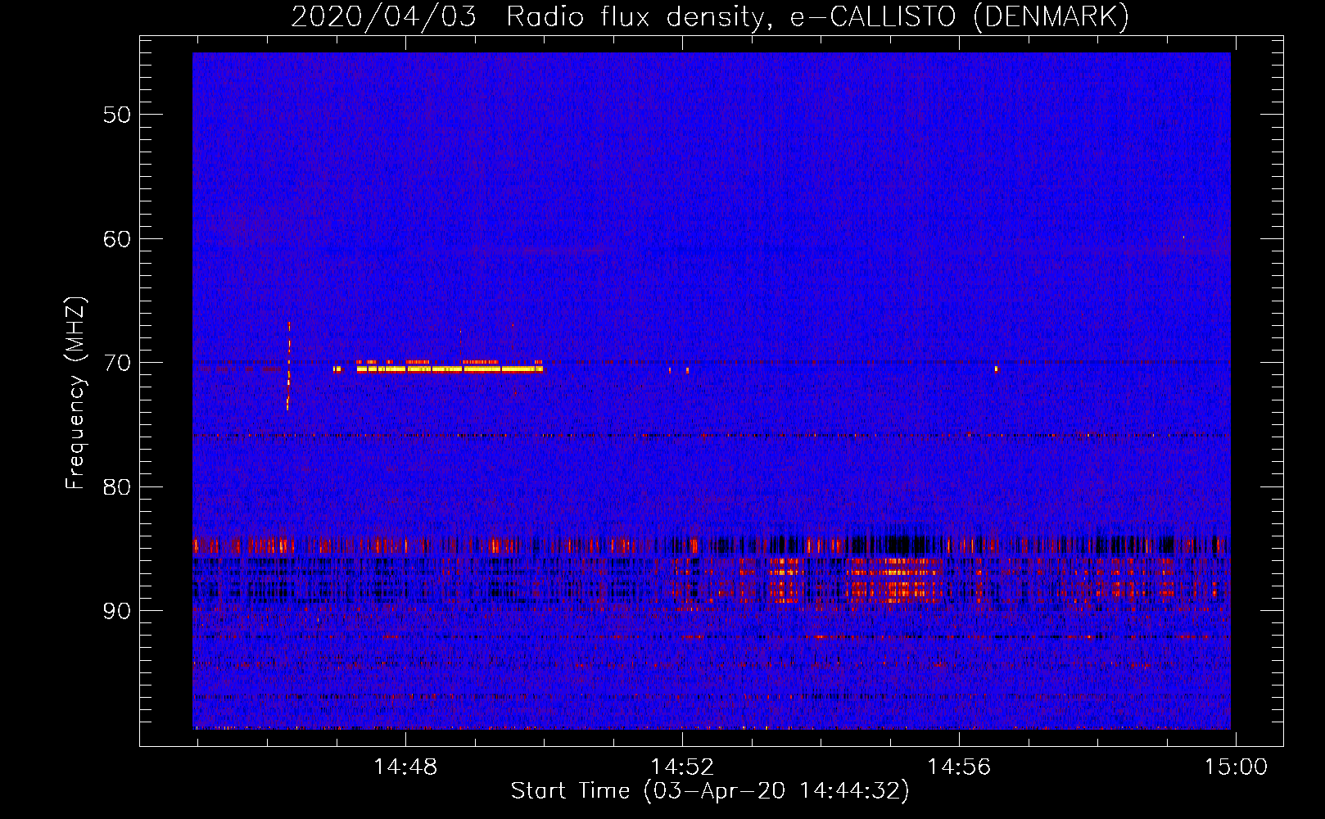Click the date "2020/04/03" in the title
The height and width of the screenshot is (819, 1325).
pos(383,16)
